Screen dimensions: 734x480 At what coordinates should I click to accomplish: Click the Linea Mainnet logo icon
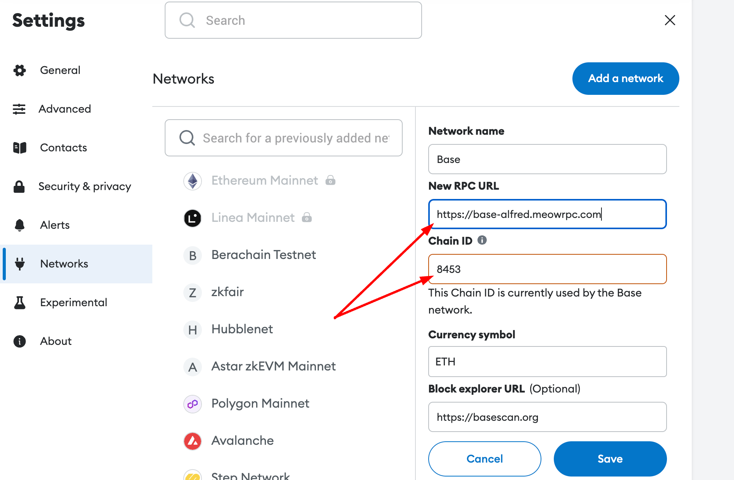pyautogui.click(x=193, y=218)
